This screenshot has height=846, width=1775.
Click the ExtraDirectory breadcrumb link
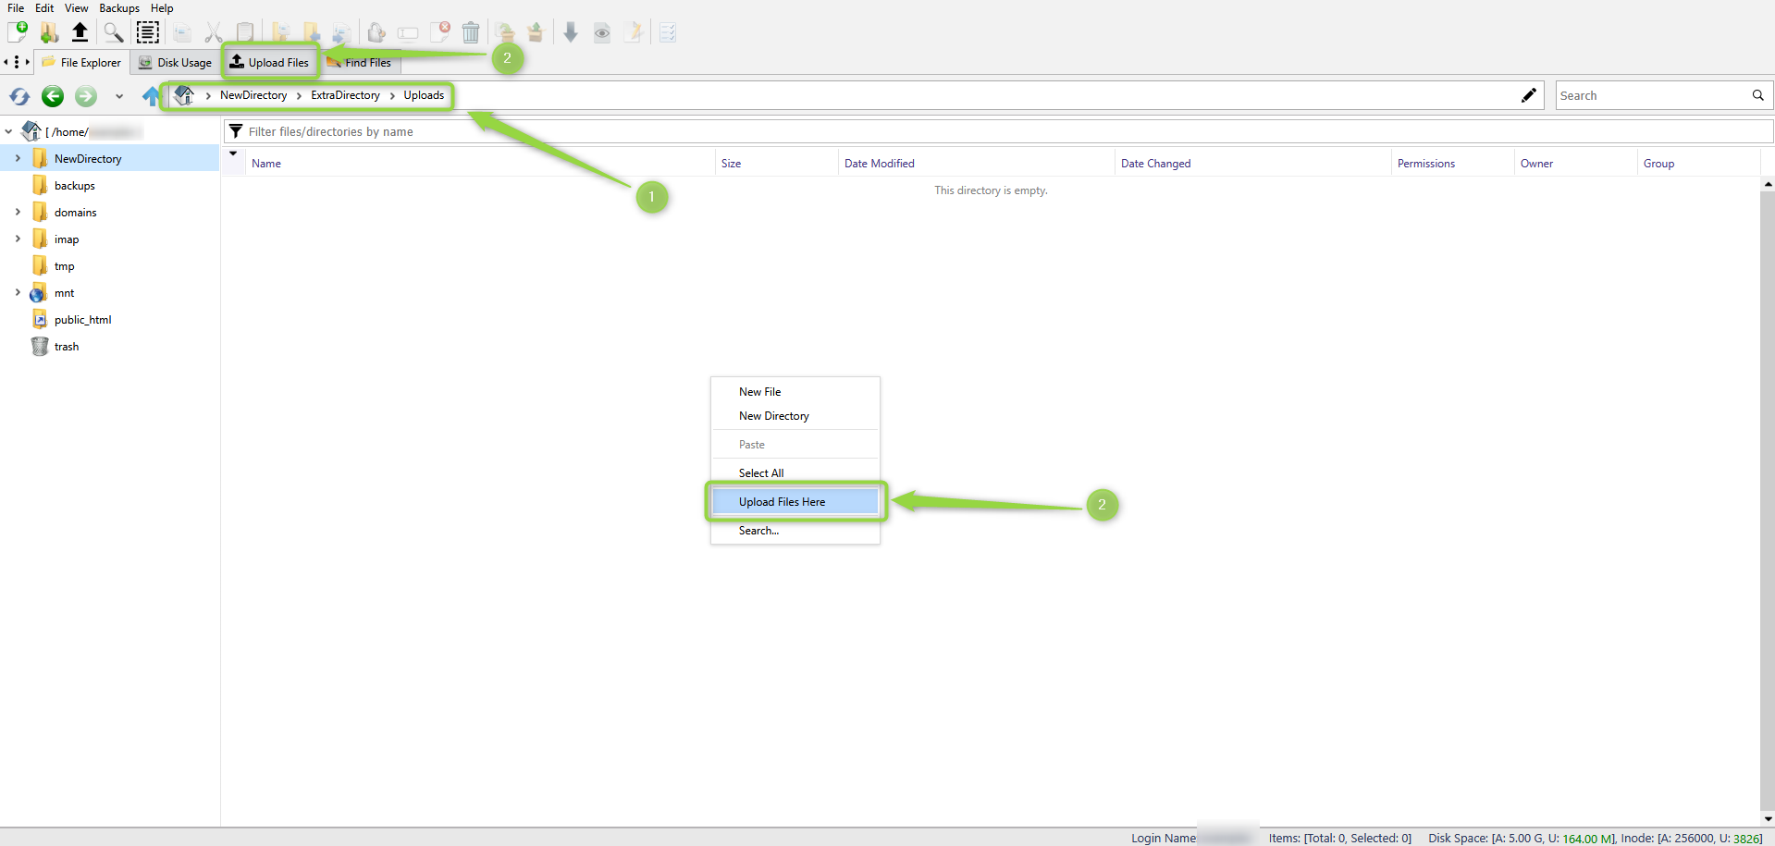[345, 95]
